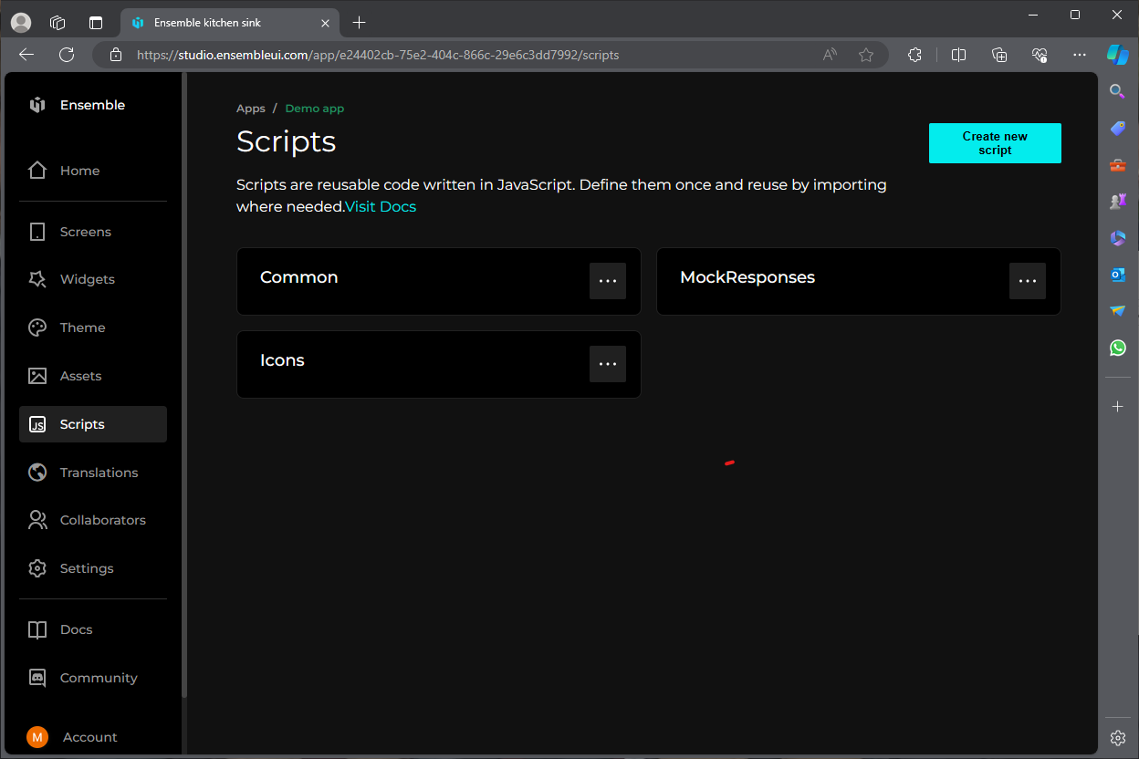Click the Translations globe icon

[x=37, y=473]
